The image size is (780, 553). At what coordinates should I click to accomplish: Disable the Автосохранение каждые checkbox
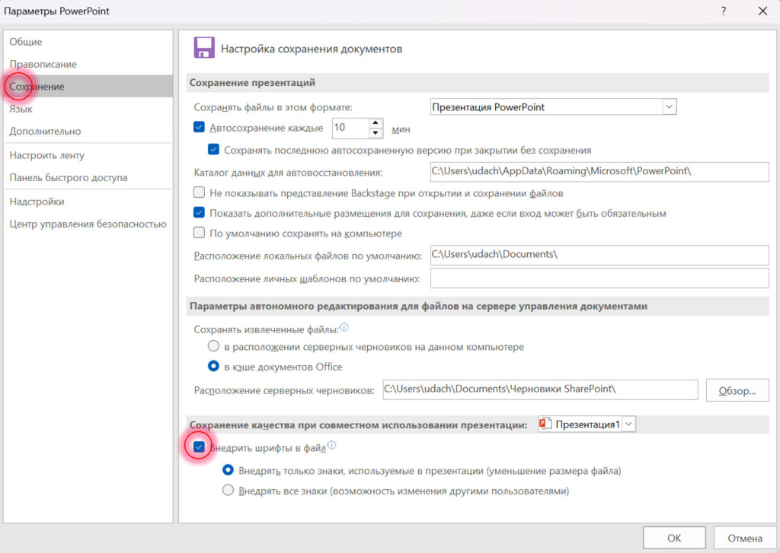[199, 128]
